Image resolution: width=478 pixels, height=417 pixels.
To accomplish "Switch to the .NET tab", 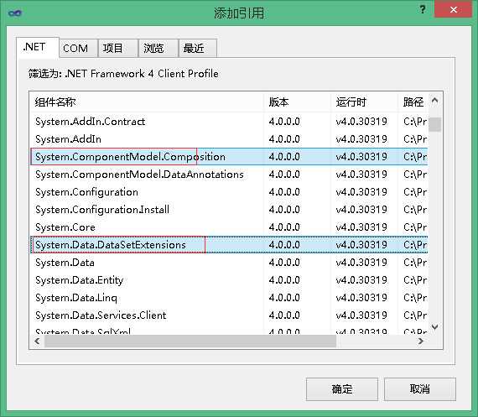I will tap(38, 47).
